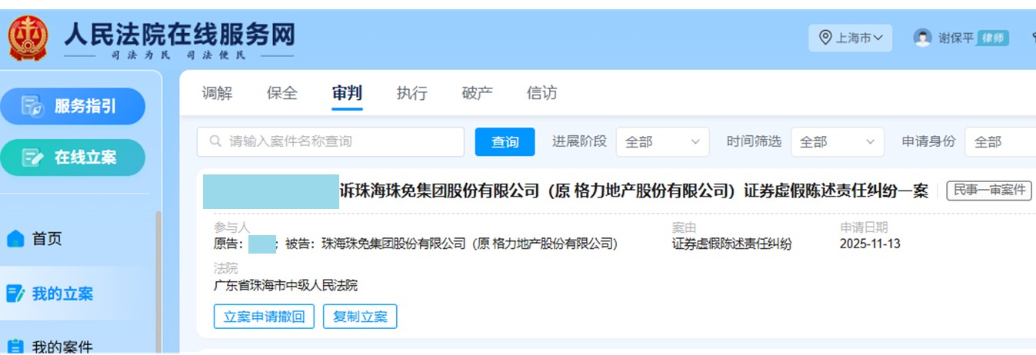
Task: Expand the 申请身份 dropdown
Action: (1000, 141)
